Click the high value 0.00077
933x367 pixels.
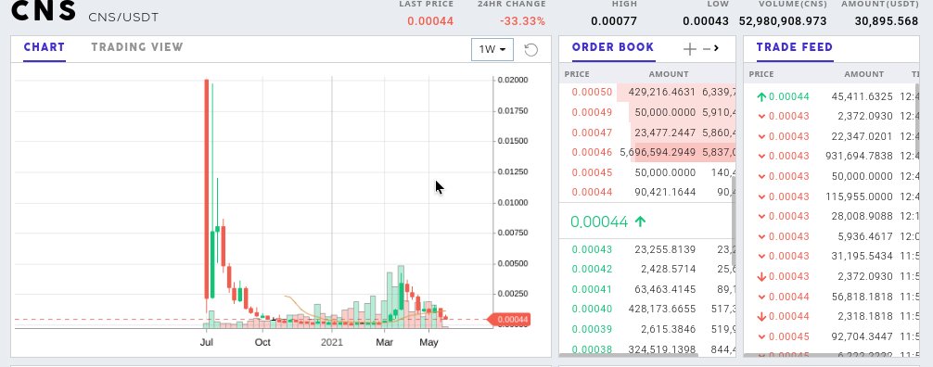click(614, 21)
